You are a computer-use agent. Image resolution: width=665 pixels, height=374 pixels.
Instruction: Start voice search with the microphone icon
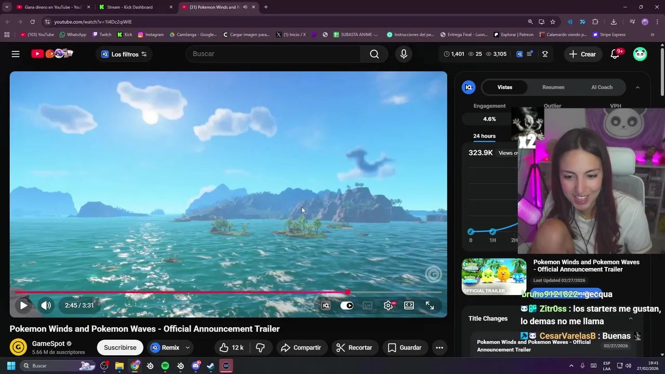pyautogui.click(x=404, y=54)
